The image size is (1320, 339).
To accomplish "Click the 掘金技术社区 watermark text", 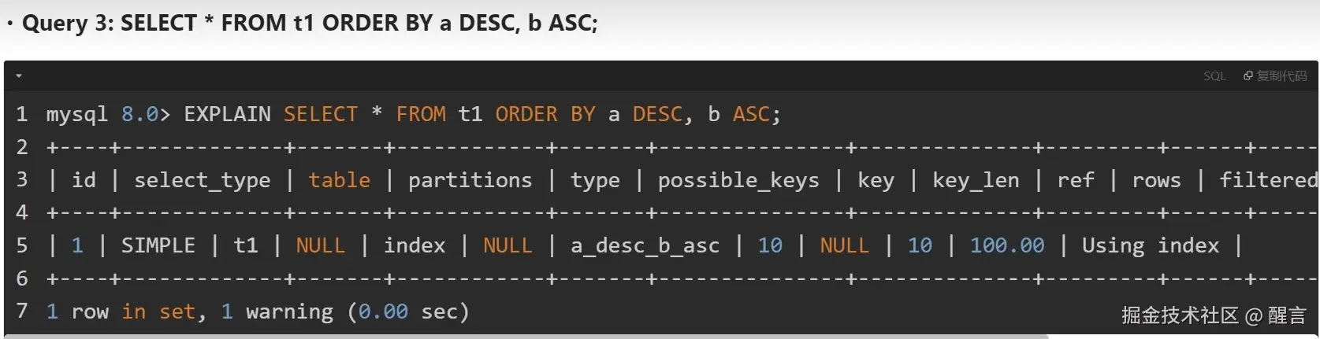I will coord(1181,315).
